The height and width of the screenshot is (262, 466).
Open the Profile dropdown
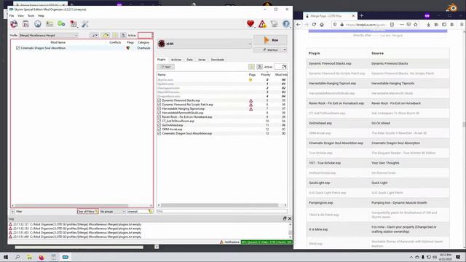point(49,36)
